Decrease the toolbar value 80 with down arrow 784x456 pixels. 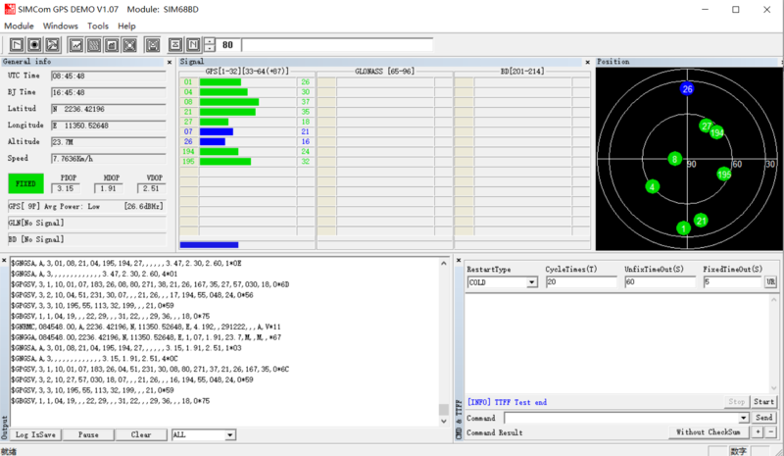pos(210,49)
